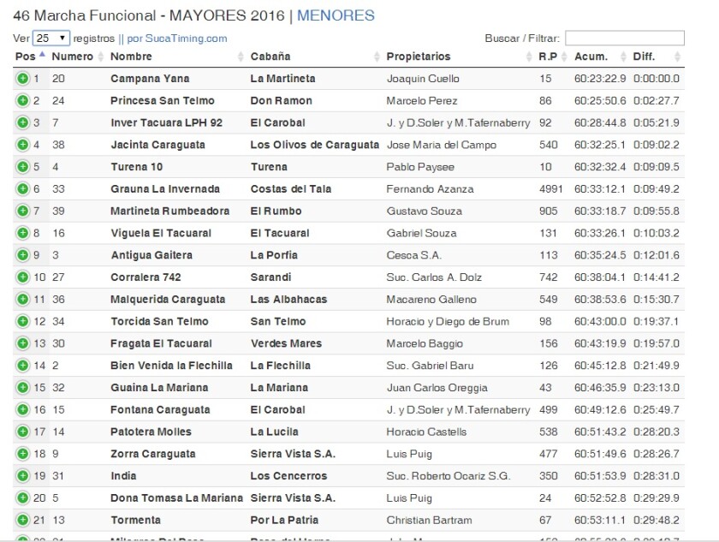Sort table by Pos column
This screenshot has height=542, width=719.
click(30, 57)
